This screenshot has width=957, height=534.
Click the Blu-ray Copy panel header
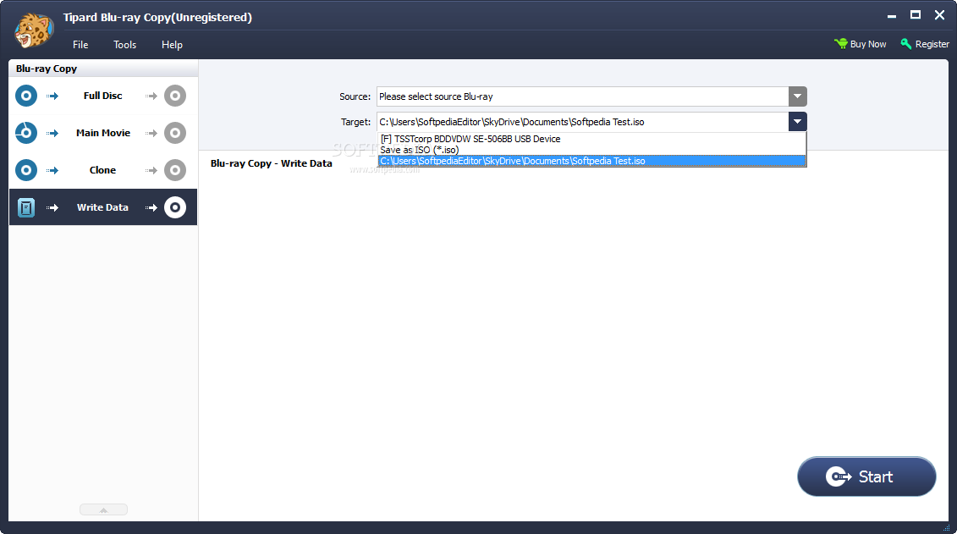click(103, 69)
